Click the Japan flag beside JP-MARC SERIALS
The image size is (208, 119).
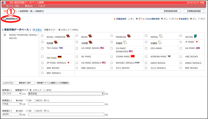point(68,62)
